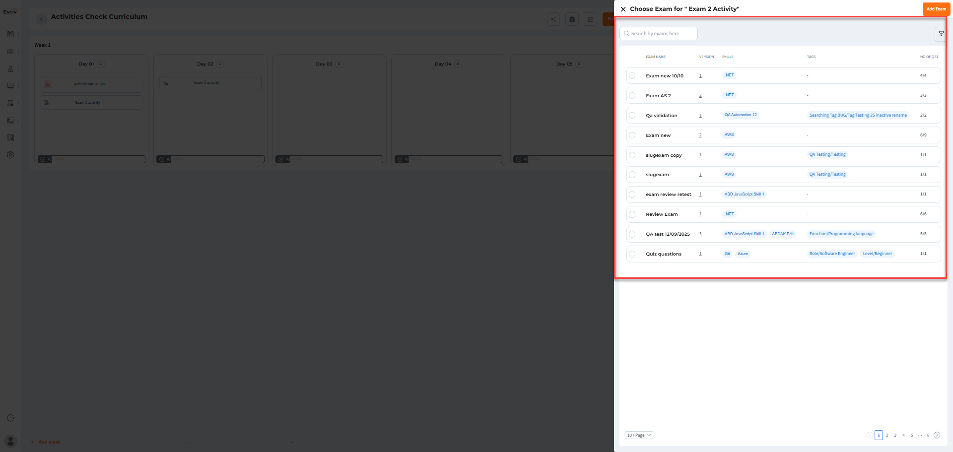Select the QA test 12/09/2025 radio
The width and height of the screenshot is (953, 452).
(x=632, y=234)
